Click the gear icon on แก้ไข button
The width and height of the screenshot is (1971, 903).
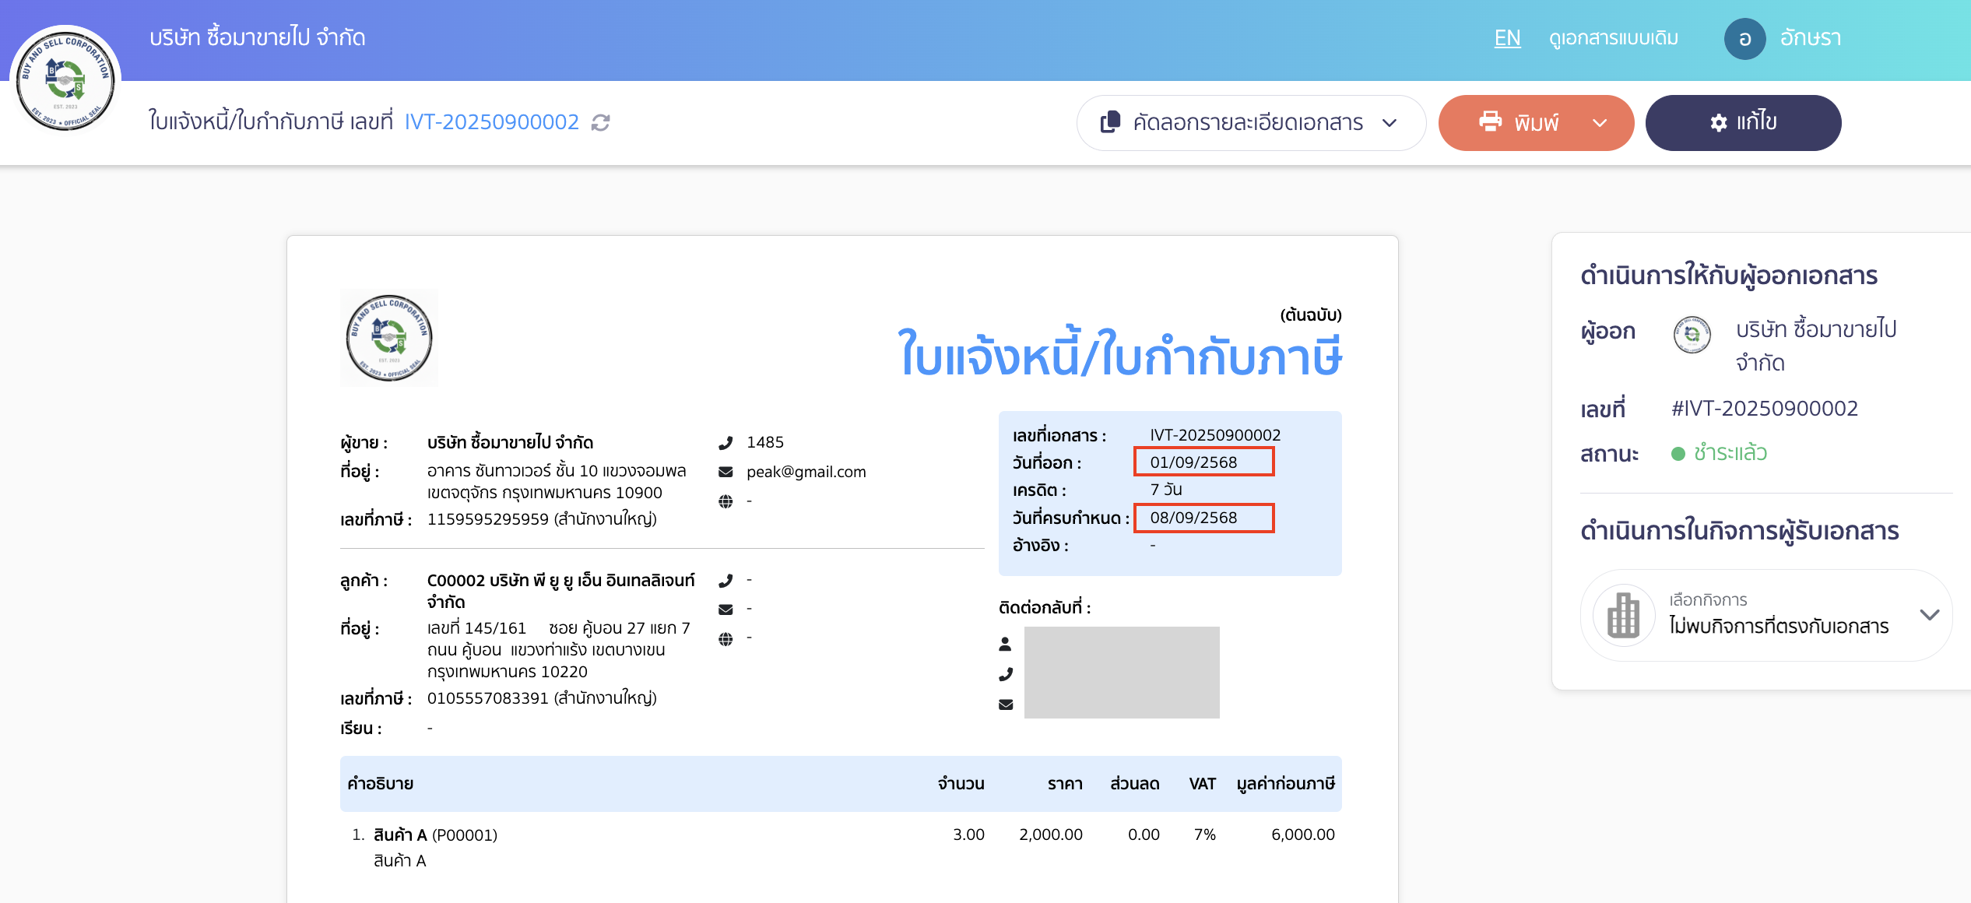(1718, 123)
